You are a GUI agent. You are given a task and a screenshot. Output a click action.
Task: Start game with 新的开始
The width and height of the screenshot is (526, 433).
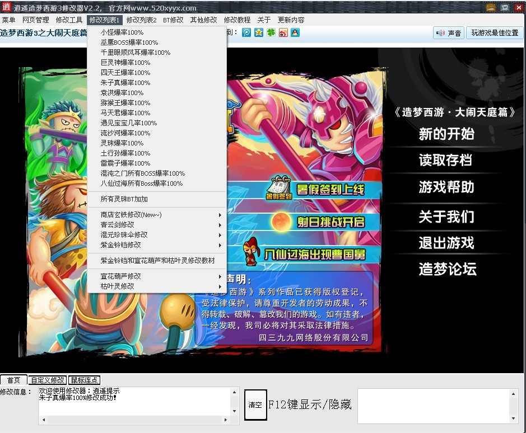[x=446, y=134]
